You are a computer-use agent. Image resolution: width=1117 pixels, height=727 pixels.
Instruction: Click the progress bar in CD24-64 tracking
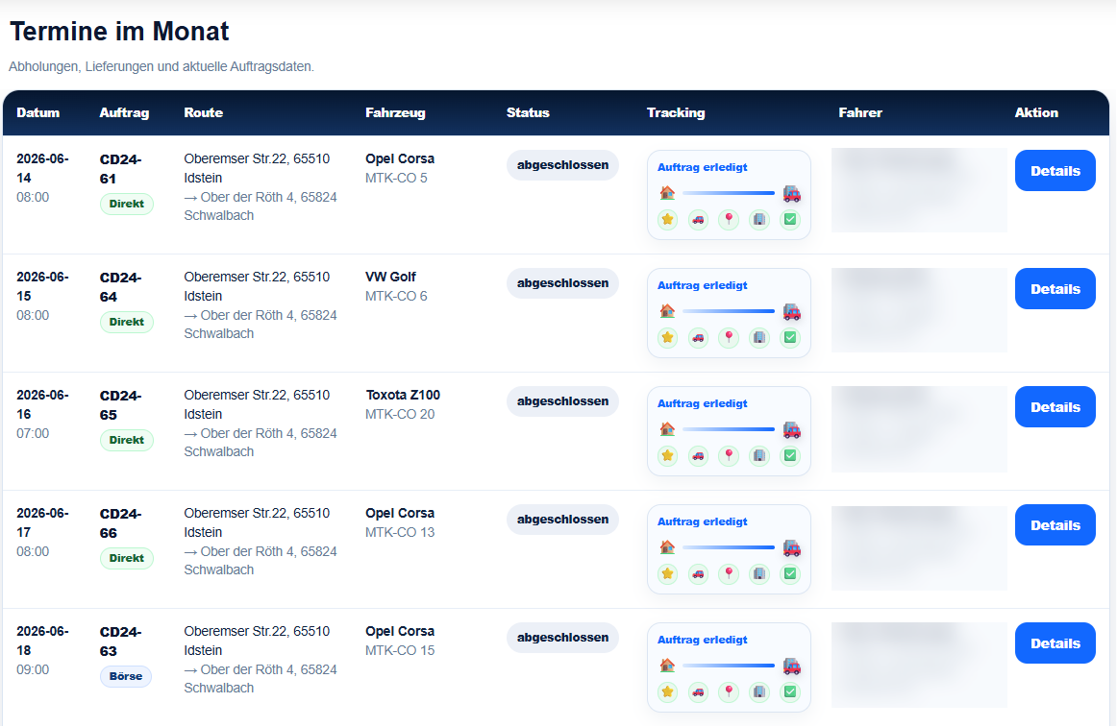[728, 311]
